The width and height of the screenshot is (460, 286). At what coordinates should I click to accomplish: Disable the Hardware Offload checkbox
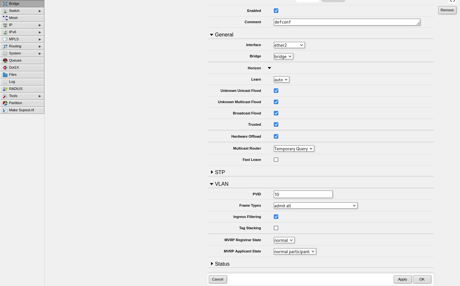coord(276,136)
